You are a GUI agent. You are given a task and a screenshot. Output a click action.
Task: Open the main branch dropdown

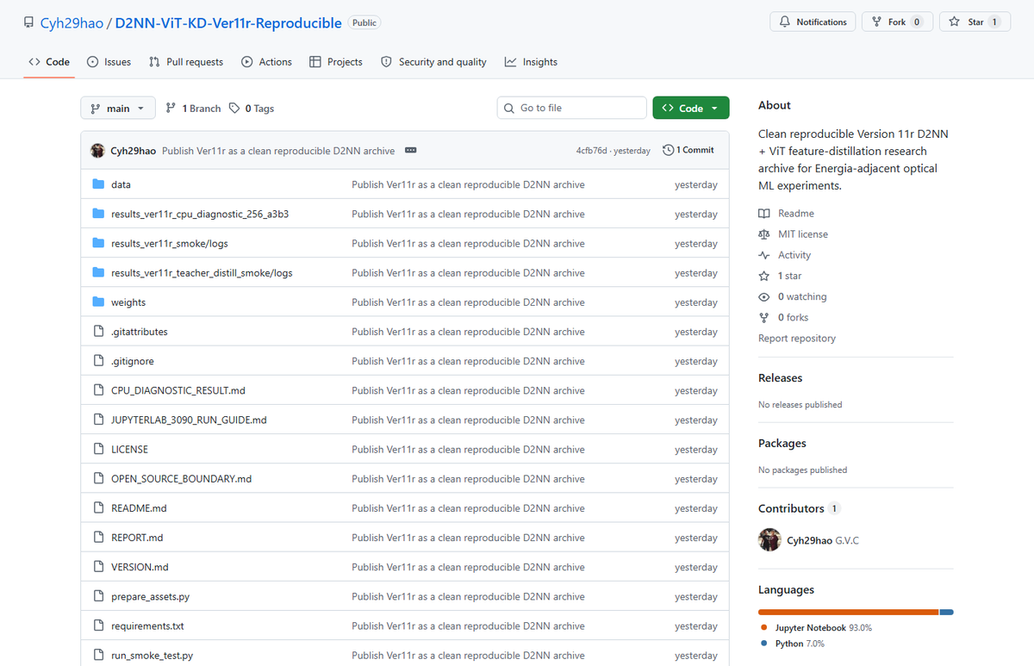[x=118, y=109]
